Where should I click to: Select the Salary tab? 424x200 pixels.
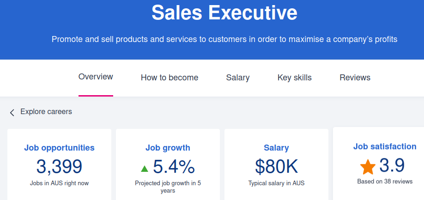pos(238,78)
